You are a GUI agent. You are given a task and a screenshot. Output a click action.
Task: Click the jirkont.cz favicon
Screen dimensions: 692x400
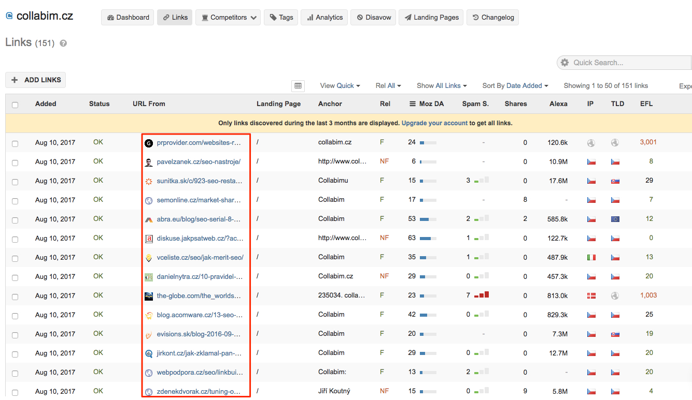(149, 353)
